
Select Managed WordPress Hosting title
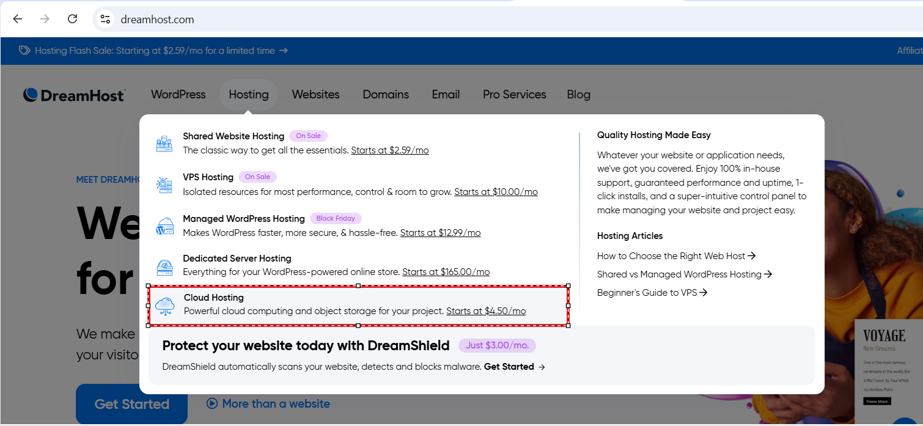[244, 219]
